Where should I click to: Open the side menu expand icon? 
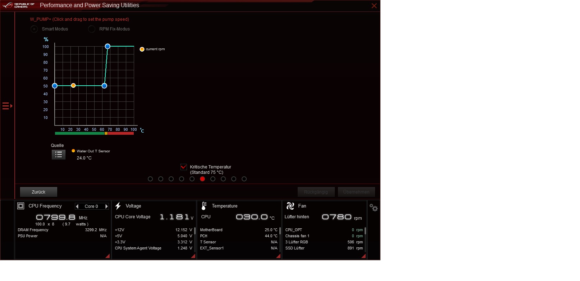[7, 106]
